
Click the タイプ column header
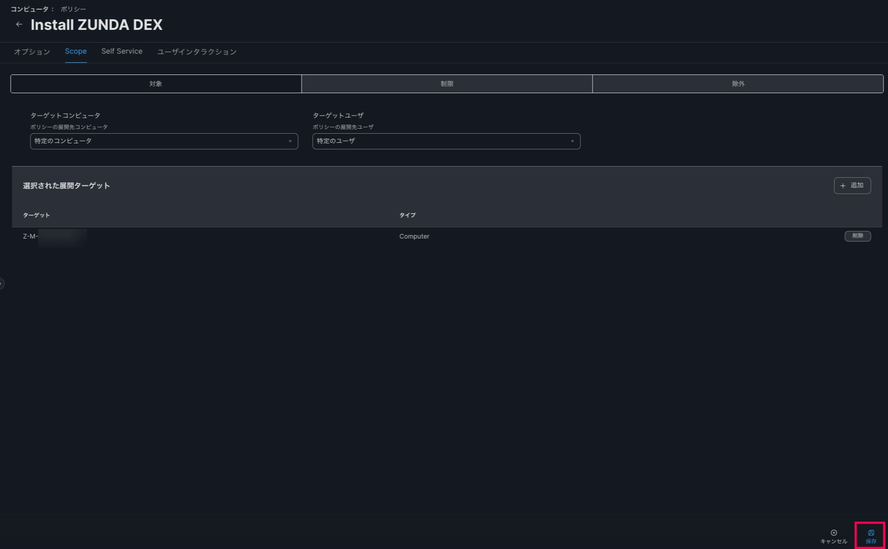407,215
